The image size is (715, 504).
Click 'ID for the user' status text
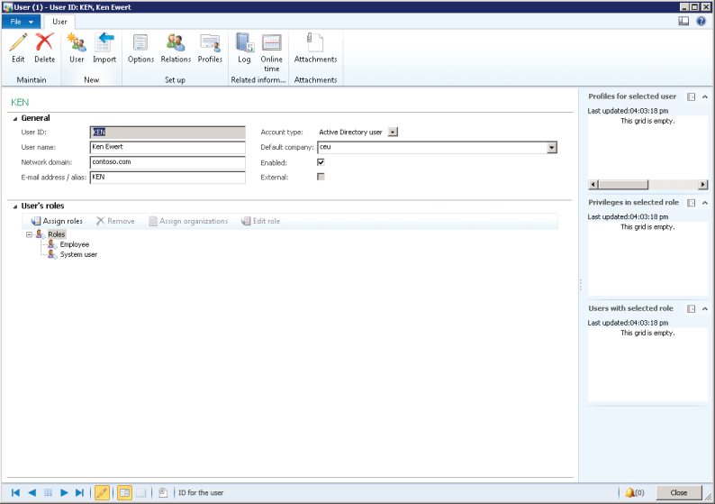201,492
